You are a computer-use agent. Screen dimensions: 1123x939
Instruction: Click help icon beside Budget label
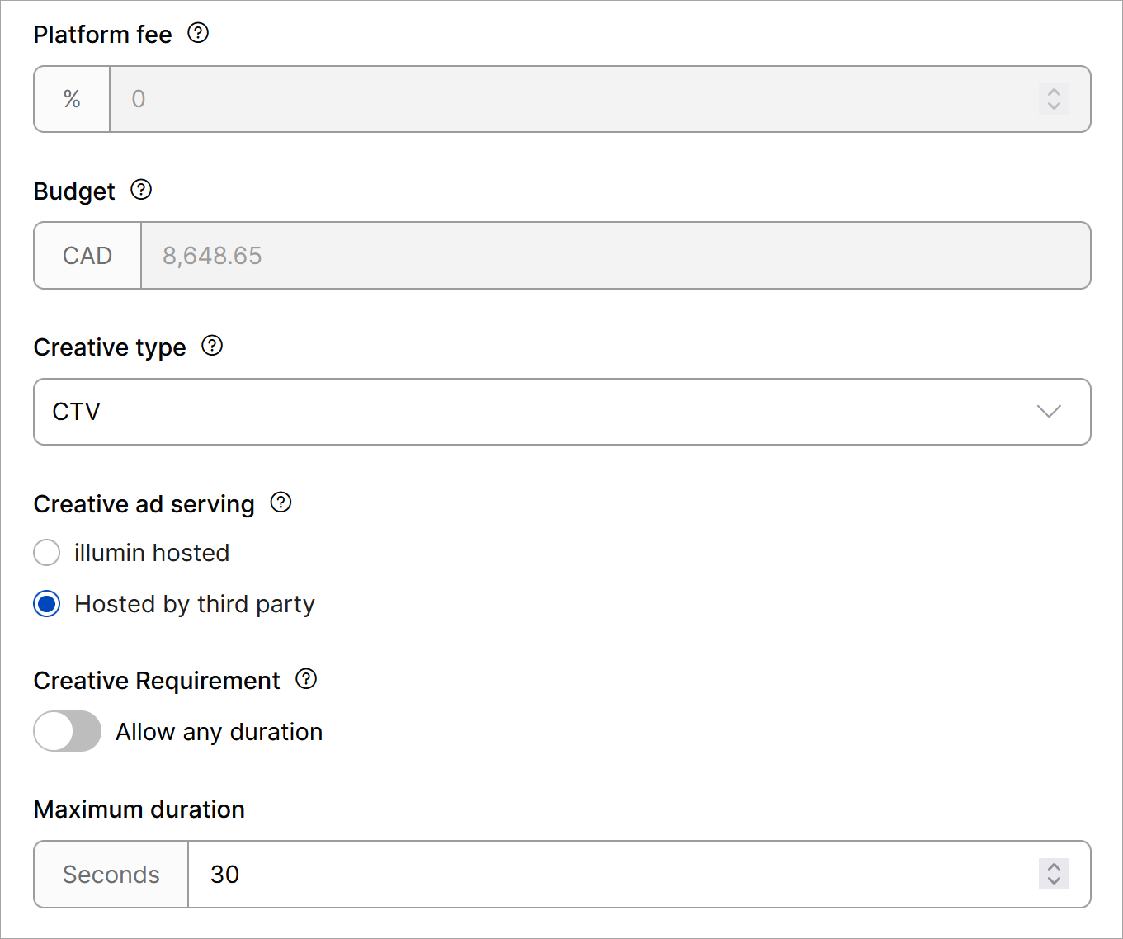click(141, 190)
